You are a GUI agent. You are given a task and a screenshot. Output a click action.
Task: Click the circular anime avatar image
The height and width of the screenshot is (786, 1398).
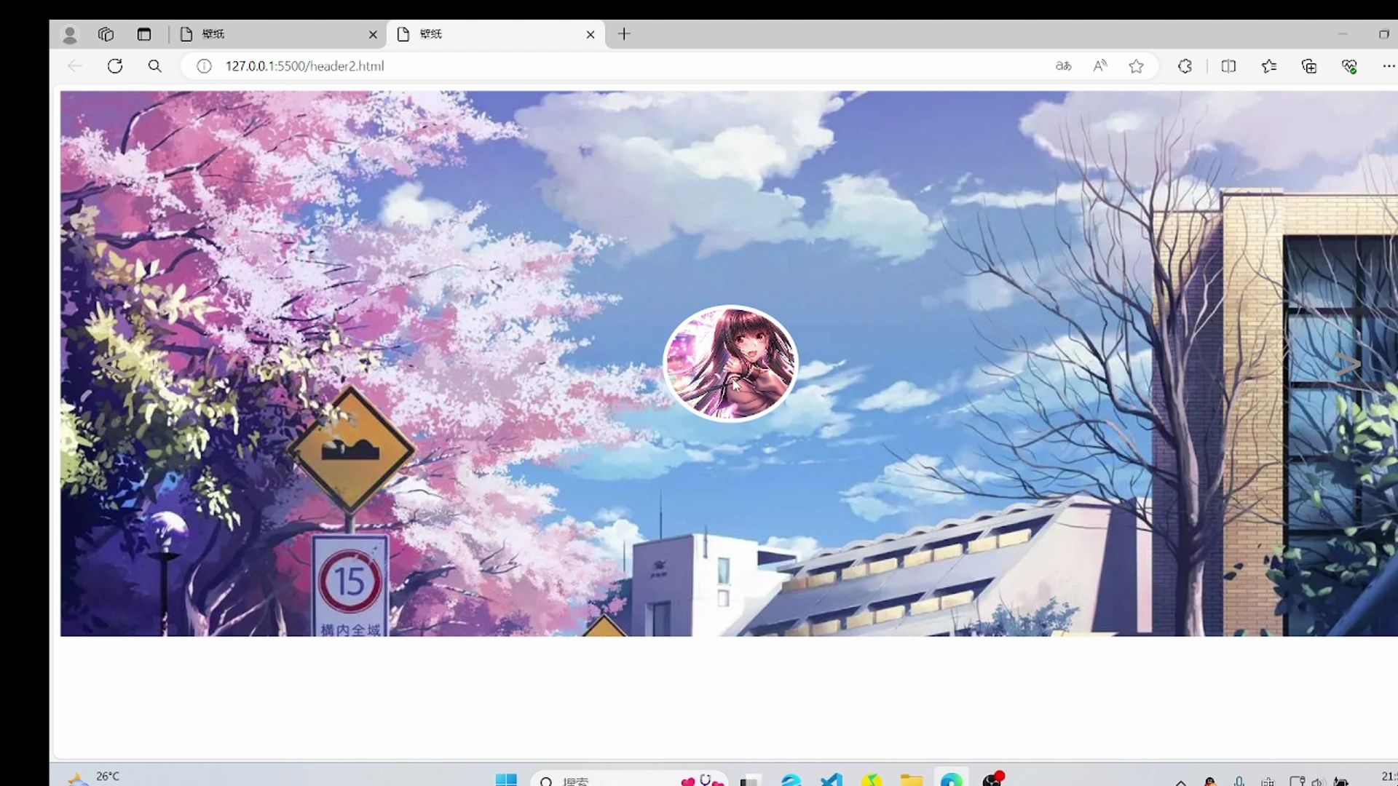(x=730, y=363)
